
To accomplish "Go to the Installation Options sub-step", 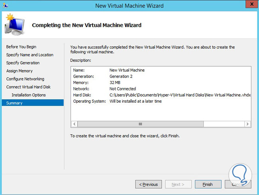I will tap(29, 95).
